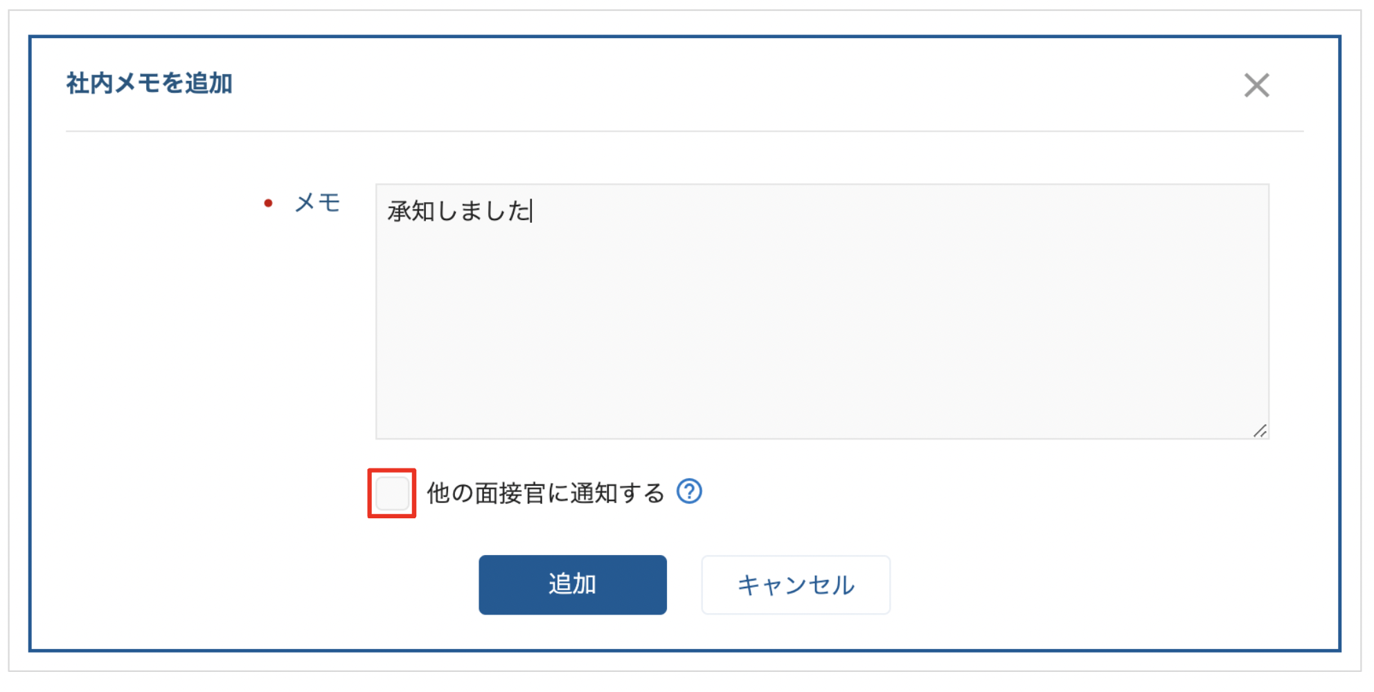Screen dimensions: 1374x692
Task: Open the help question mark icon
Action: (x=689, y=491)
